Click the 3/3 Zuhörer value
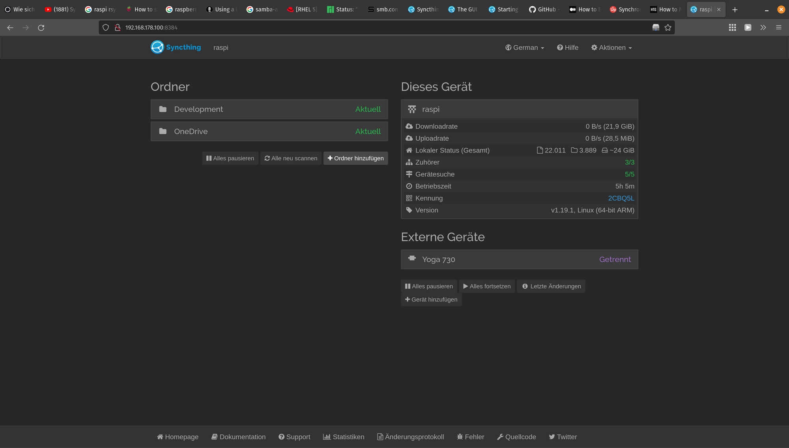Image resolution: width=789 pixels, height=448 pixels. point(630,162)
